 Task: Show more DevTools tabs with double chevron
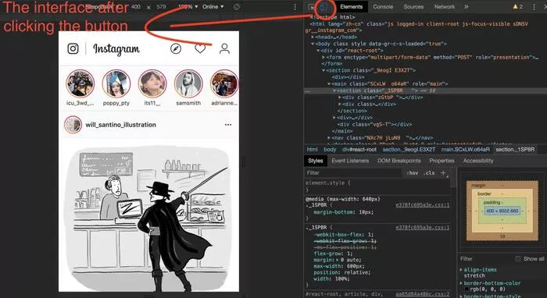pyautogui.click(x=467, y=6)
